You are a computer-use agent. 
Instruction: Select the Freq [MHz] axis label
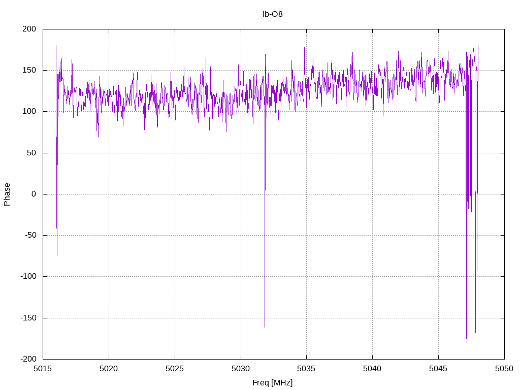tap(272, 383)
